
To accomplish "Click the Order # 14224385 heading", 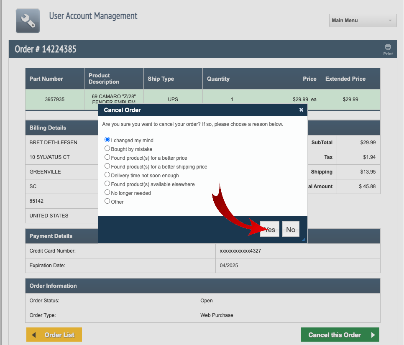I will [46, 49].
